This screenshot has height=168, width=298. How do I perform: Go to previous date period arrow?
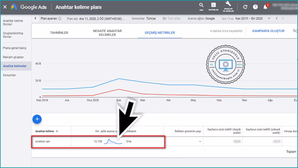(x=277, y=19)
